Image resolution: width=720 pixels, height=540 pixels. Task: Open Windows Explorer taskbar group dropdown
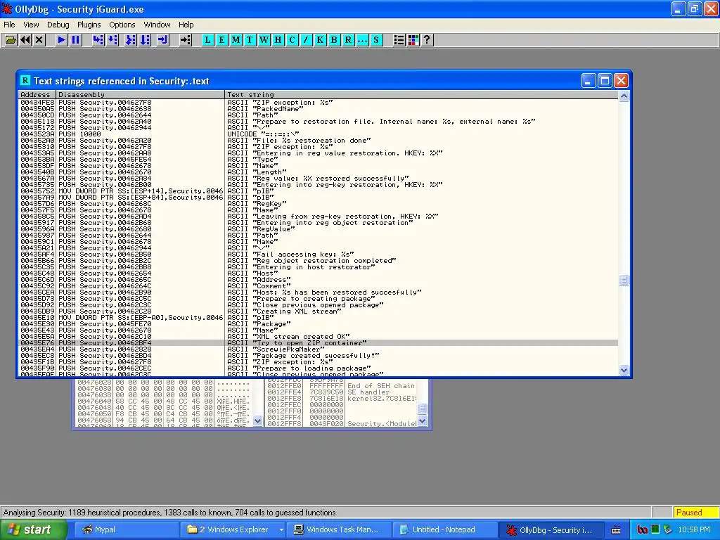point(281,530)
